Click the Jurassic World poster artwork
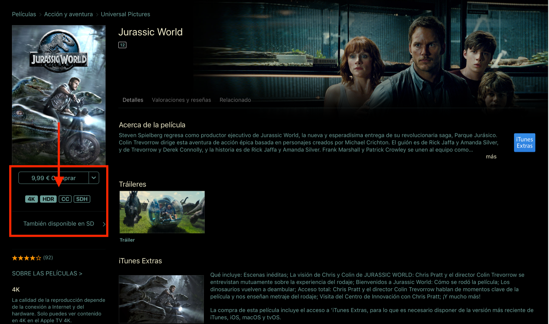This screenshot has width=549, height=324. click(x=59, y=95)
